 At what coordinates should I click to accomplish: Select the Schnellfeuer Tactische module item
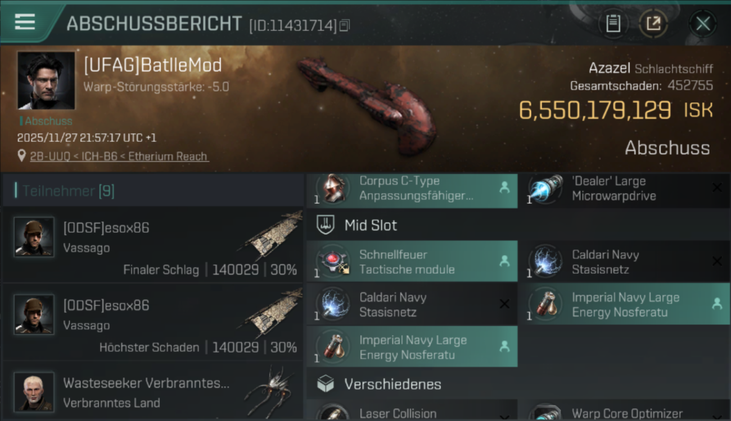(412, 262)
